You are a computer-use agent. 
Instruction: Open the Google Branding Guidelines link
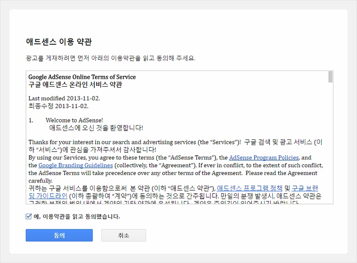75,165
